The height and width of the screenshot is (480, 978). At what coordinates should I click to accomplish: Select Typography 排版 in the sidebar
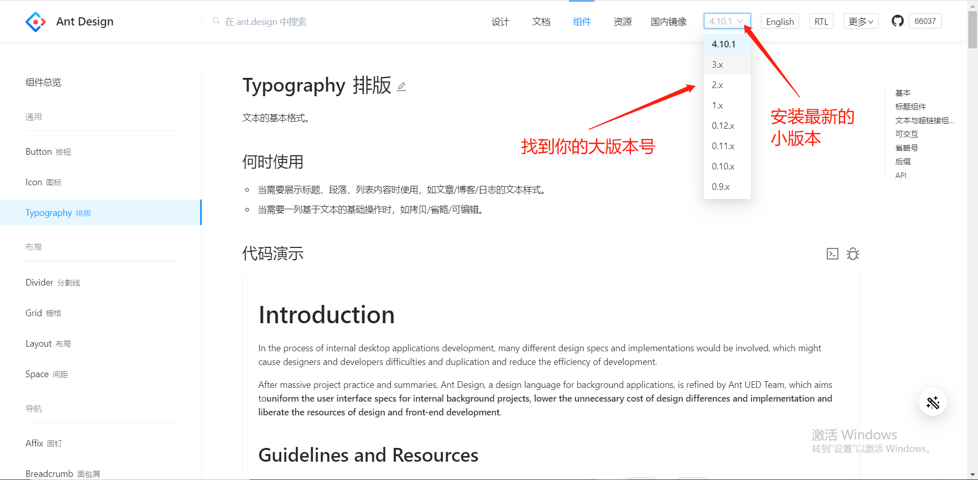coord(100,212)
